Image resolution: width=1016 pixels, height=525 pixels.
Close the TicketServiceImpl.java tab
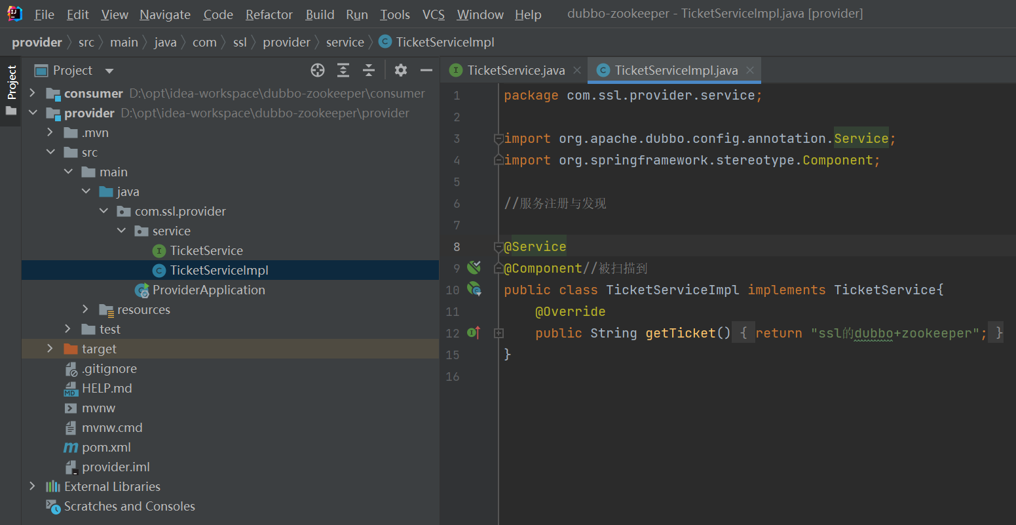[x=750, y=70]
